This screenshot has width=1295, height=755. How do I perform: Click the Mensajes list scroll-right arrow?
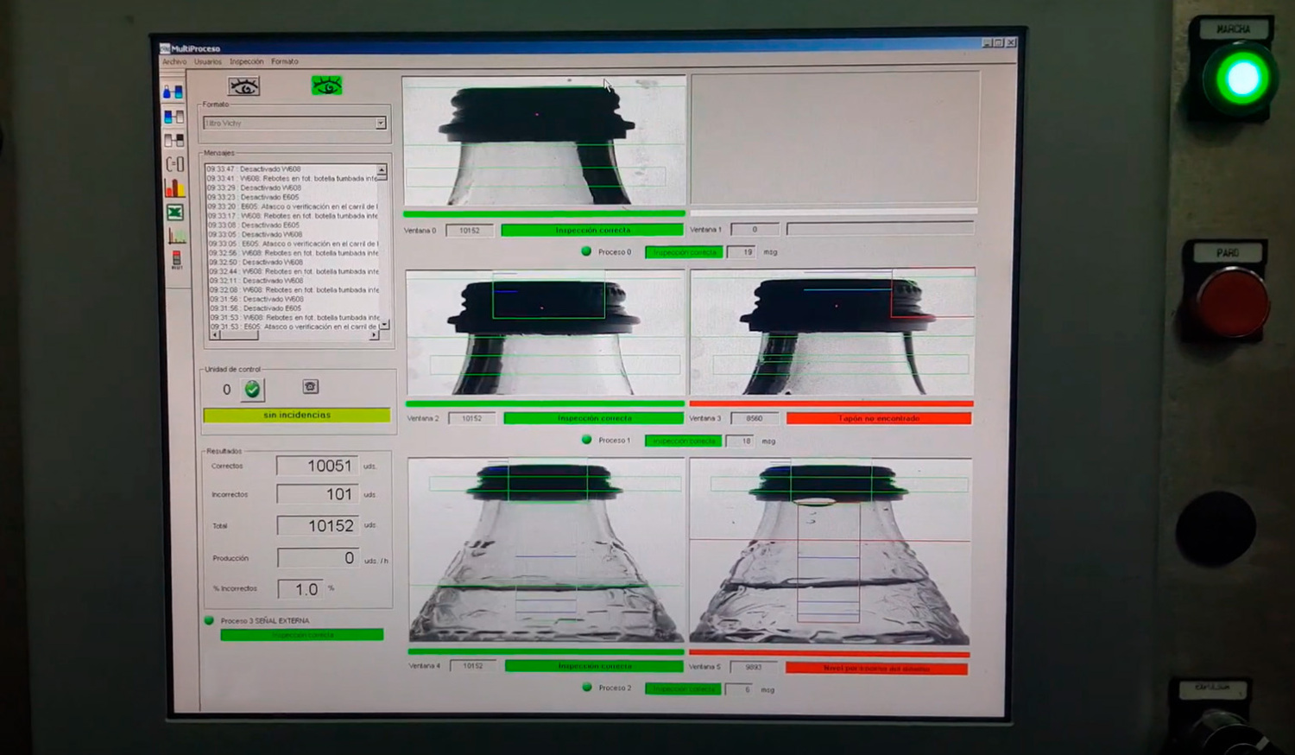click(x=374, y=336)
